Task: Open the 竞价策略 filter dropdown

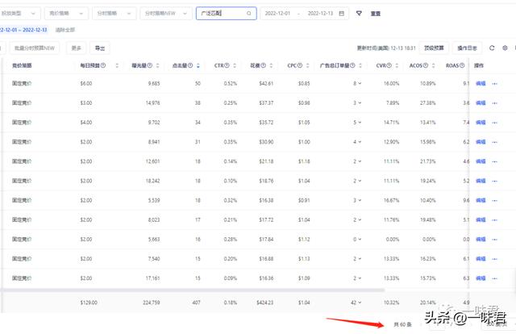Action: [x=66, y=13]
